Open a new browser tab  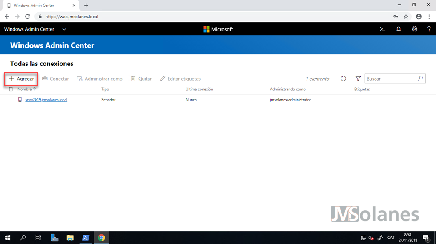86,5
